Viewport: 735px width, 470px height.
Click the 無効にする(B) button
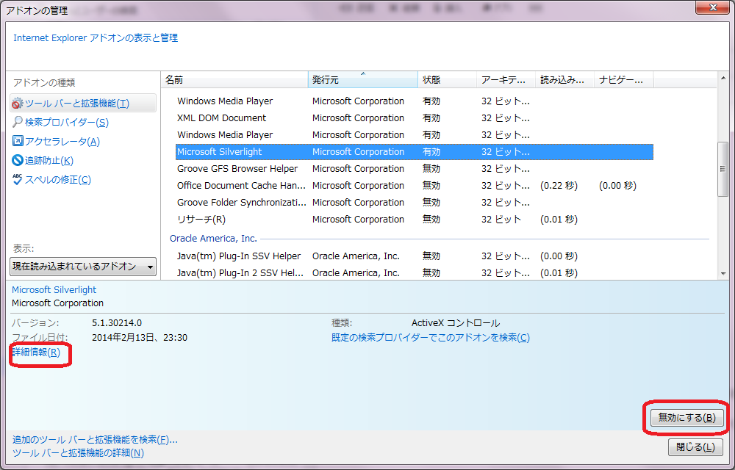click(686, 418)
